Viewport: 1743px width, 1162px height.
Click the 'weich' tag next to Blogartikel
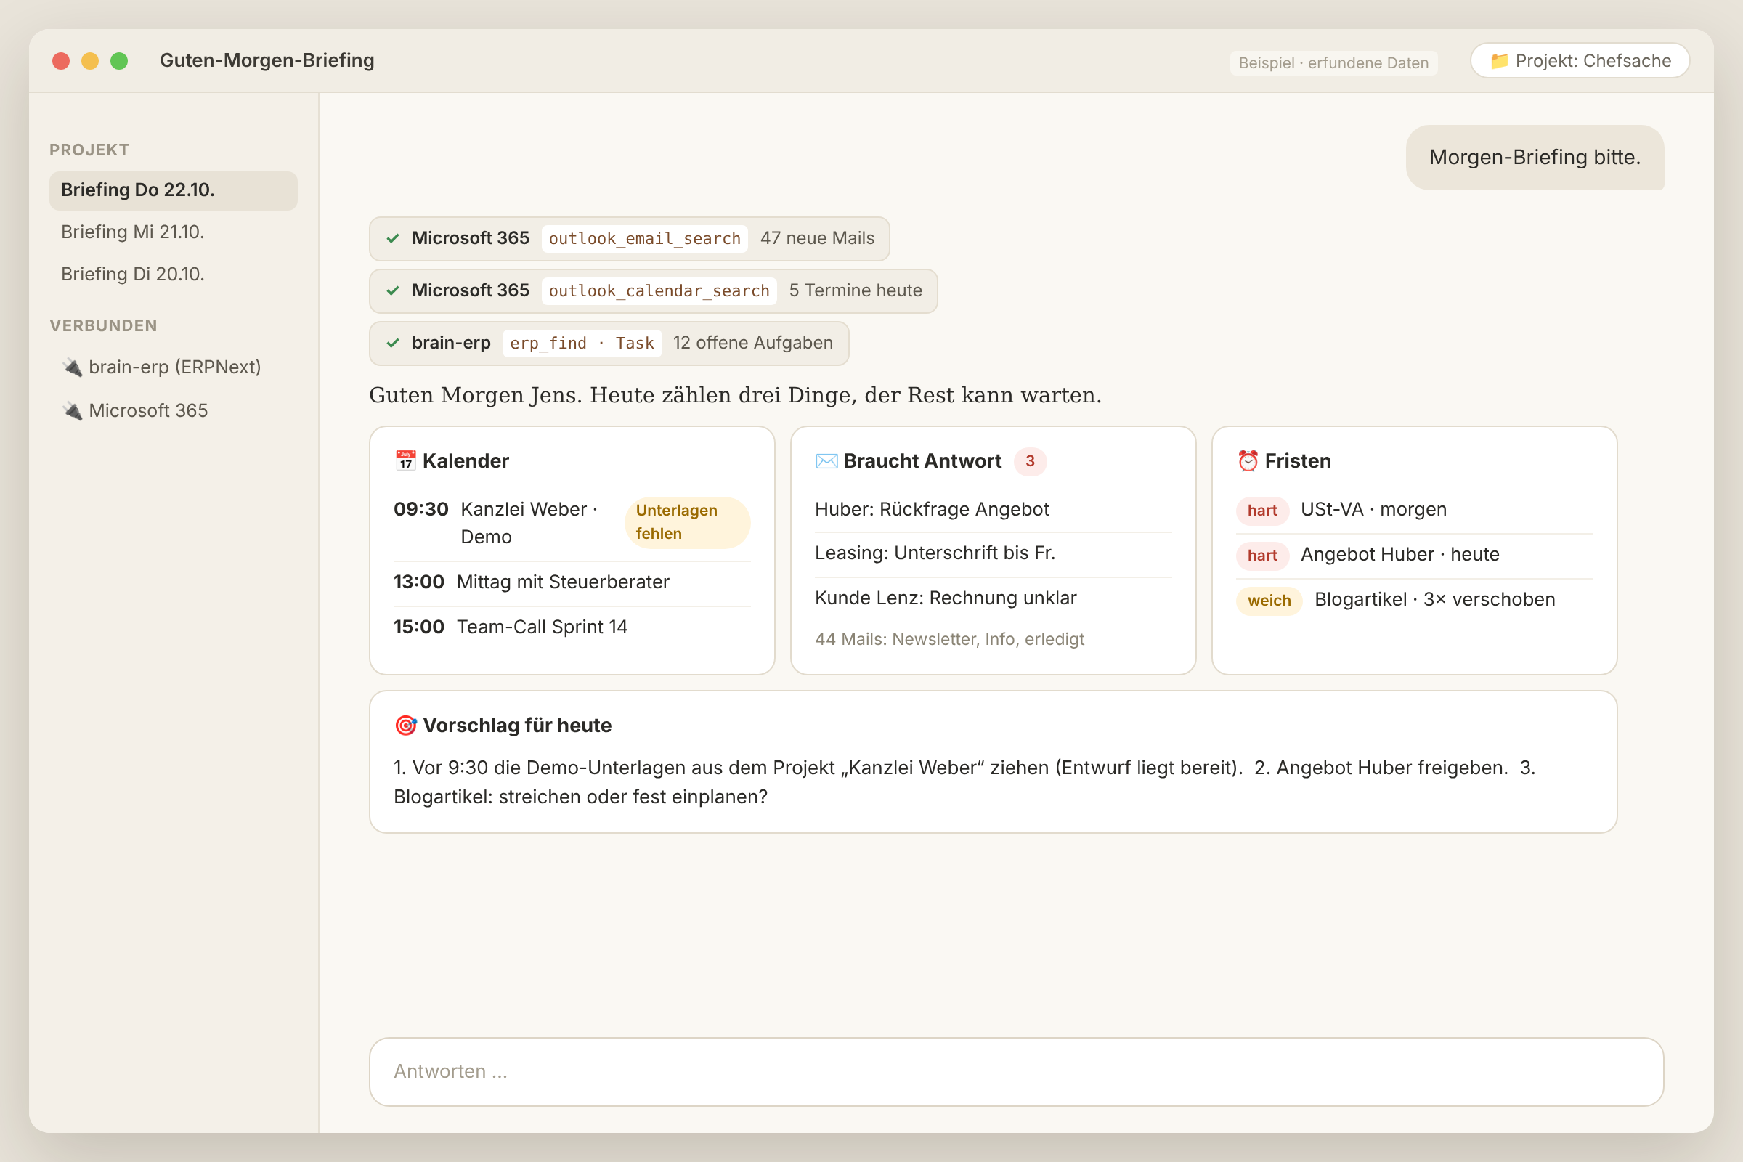point(1268,601)
